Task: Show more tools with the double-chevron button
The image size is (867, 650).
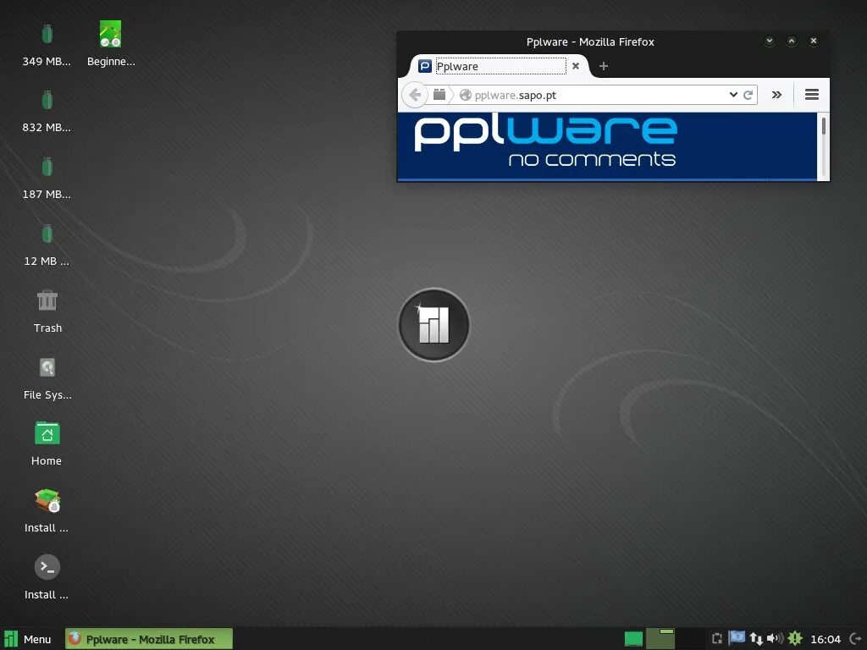Action: (x=776, y=95)
